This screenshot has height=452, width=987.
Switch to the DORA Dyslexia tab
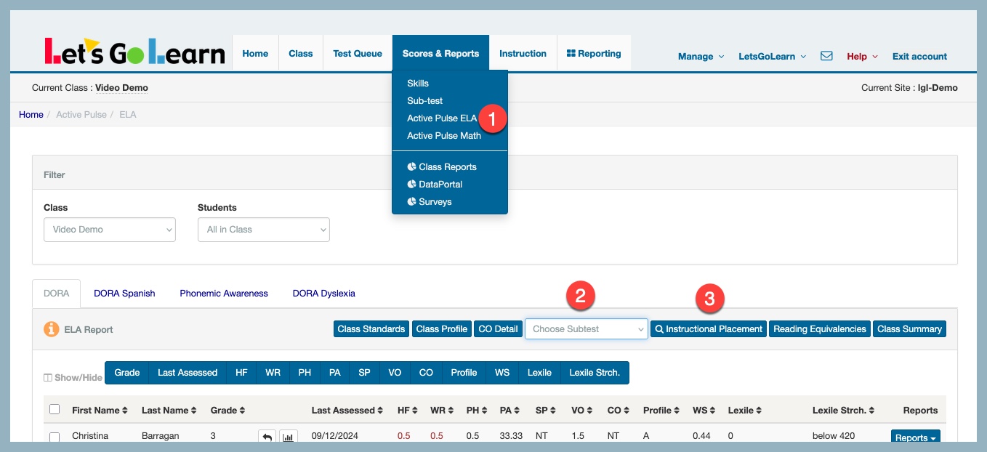[x=324, y=294]
